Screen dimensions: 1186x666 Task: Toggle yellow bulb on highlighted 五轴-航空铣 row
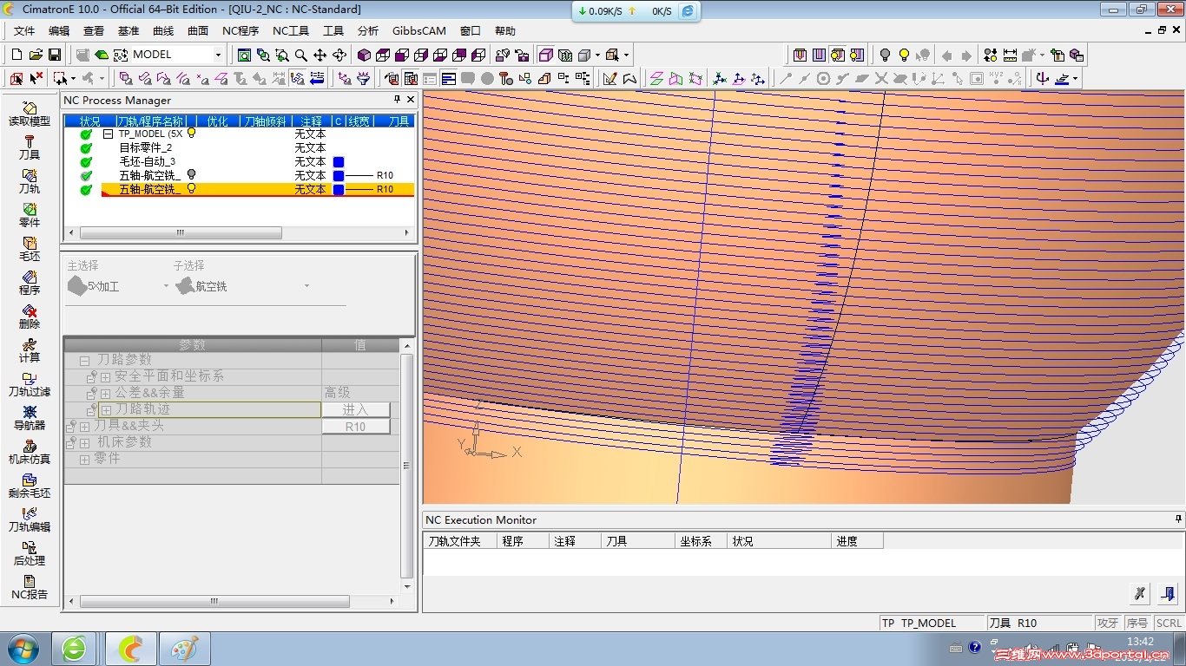[192, 188]
